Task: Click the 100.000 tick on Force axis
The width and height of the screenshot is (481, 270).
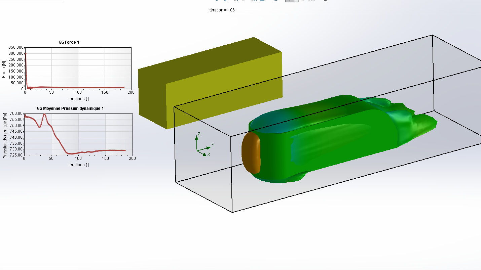Action: tap(17, 77)
